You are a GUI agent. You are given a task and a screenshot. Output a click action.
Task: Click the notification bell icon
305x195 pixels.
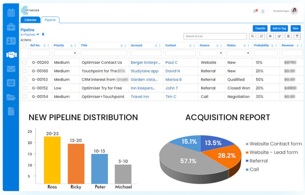(x=255, y=11)
